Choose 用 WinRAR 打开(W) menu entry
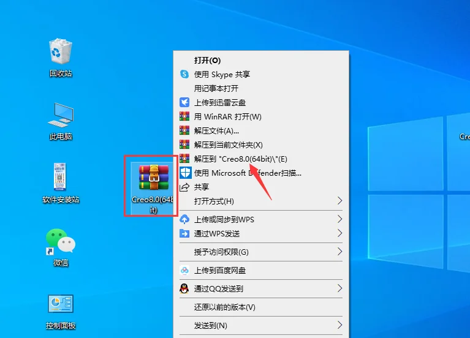This screenshot has width=470, height=338. pos(261,116)
